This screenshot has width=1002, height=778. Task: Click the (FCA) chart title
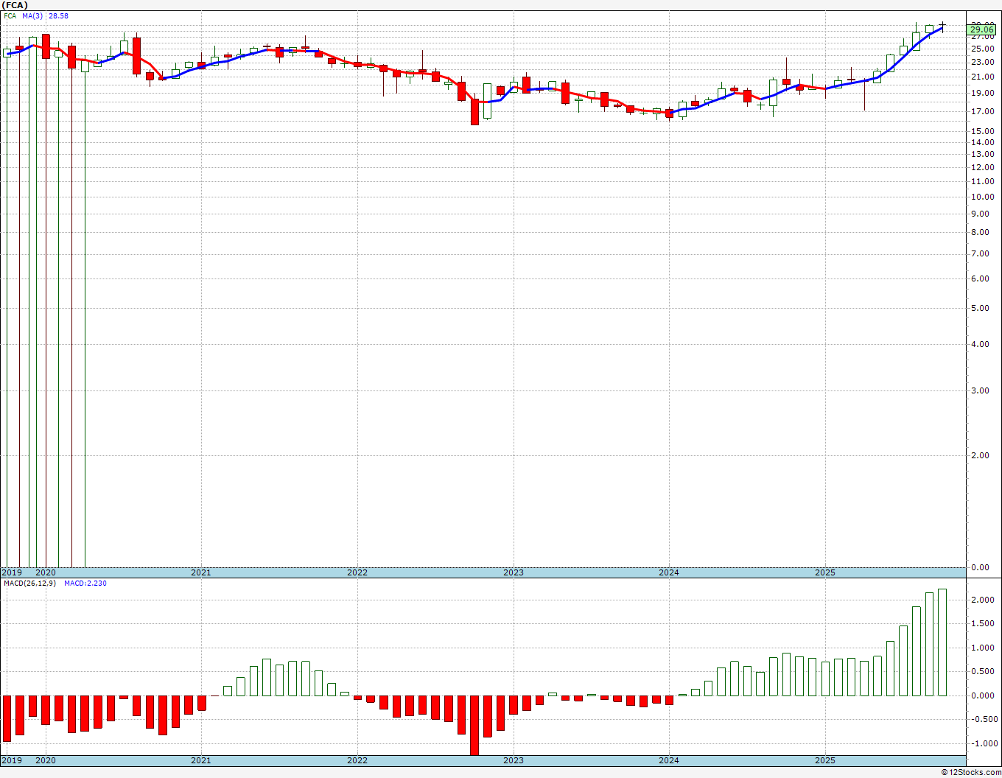[15, 4]
